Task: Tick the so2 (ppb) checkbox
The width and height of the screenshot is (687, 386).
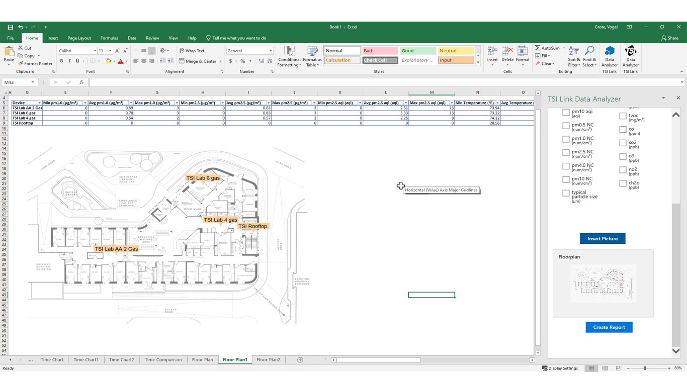Action: coord(623,143)
